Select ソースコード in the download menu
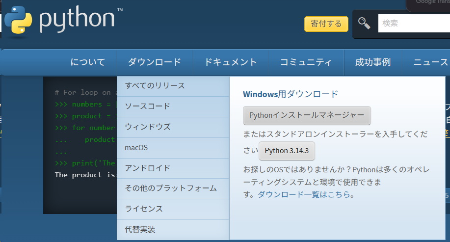This screenshot has height=242, width=450. coord(147,106)
